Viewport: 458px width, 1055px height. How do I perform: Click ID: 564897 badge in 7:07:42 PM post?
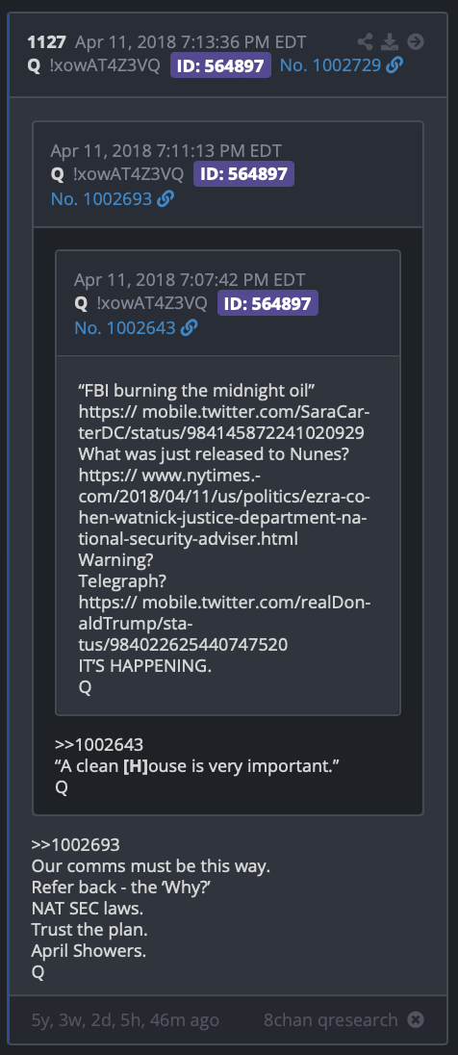click(267, 303)
